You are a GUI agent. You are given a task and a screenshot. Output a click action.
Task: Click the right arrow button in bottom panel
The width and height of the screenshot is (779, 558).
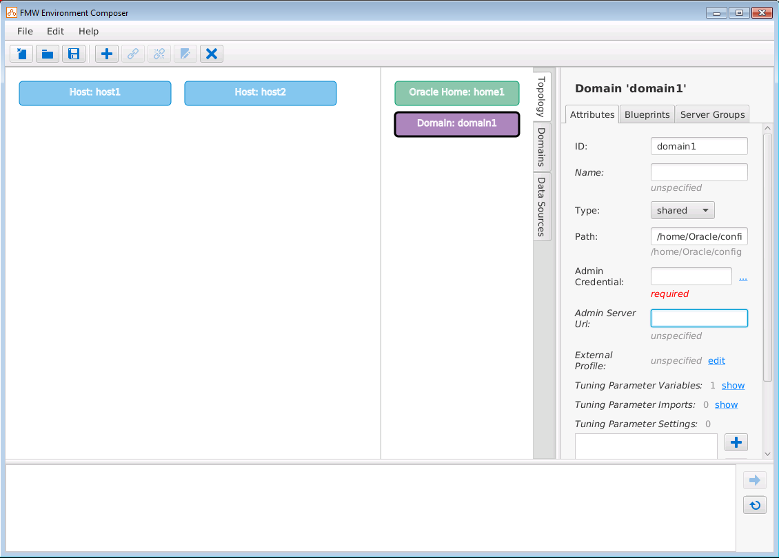click(x=755, y=480)
